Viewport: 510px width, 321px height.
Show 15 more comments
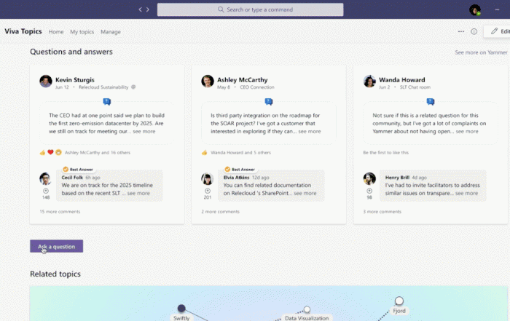60,212
